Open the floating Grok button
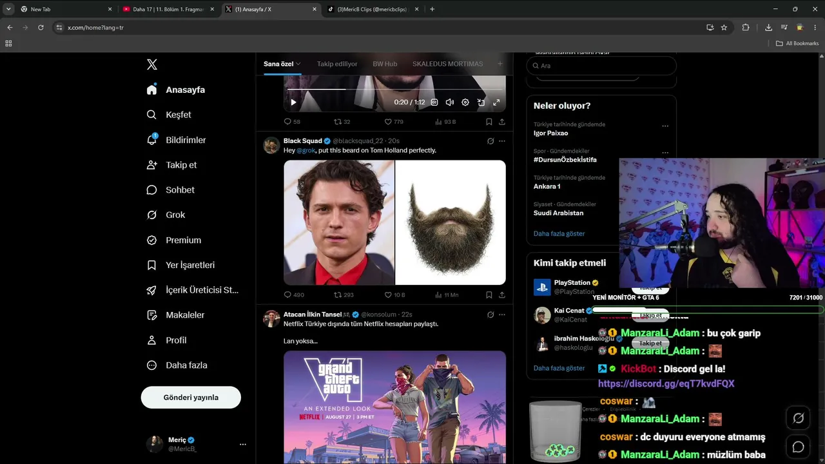825x464 pixels. [x=798, y=418]
